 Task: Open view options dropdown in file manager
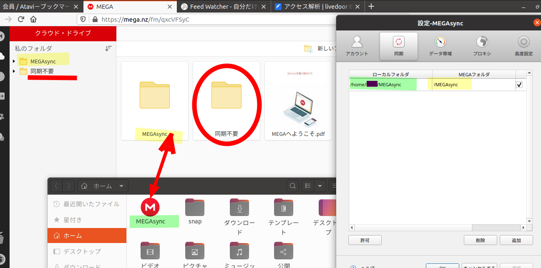point(320,186)
